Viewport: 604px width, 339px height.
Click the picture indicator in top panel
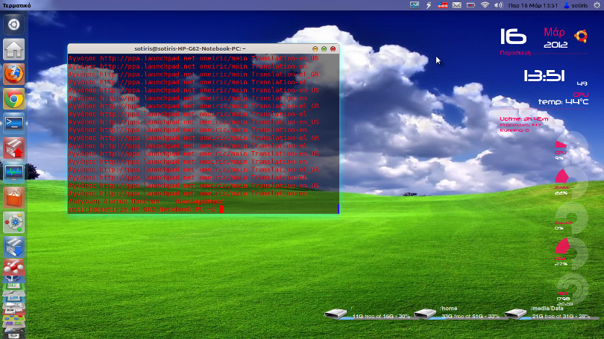(x=415, y=5)
